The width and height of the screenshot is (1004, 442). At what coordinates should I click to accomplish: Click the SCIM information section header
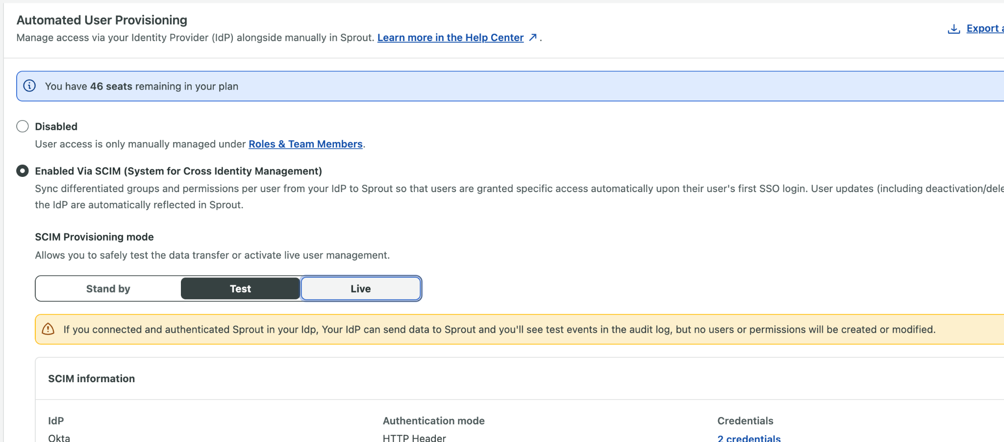point(91,379)
